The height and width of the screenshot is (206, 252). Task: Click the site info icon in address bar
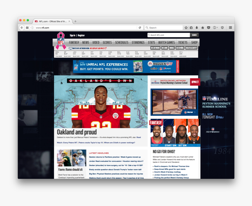(x=32, y=28)
